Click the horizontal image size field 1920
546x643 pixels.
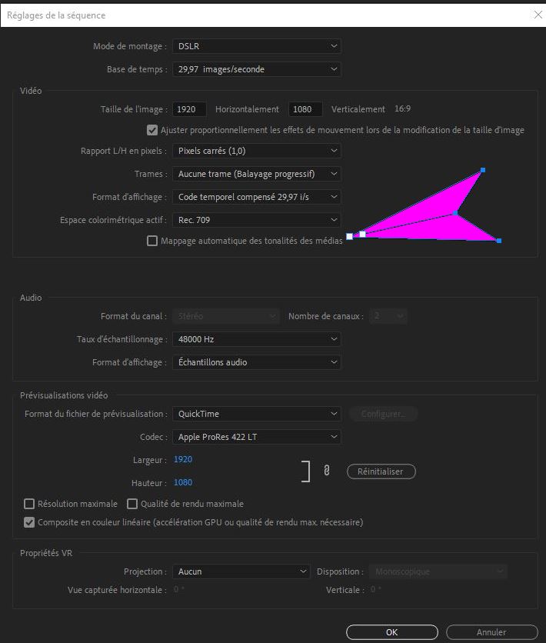coord(189,109)
